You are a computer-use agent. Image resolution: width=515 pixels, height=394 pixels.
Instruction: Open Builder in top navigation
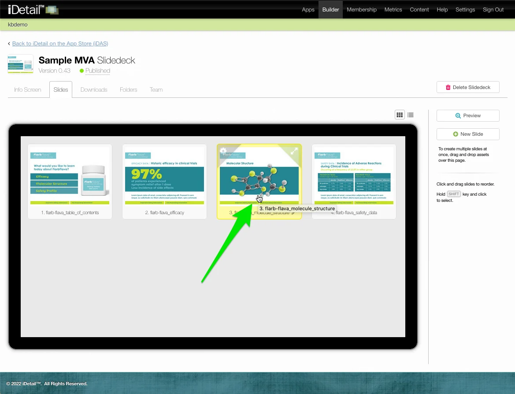pyautogui.click(x=330, y=10)
